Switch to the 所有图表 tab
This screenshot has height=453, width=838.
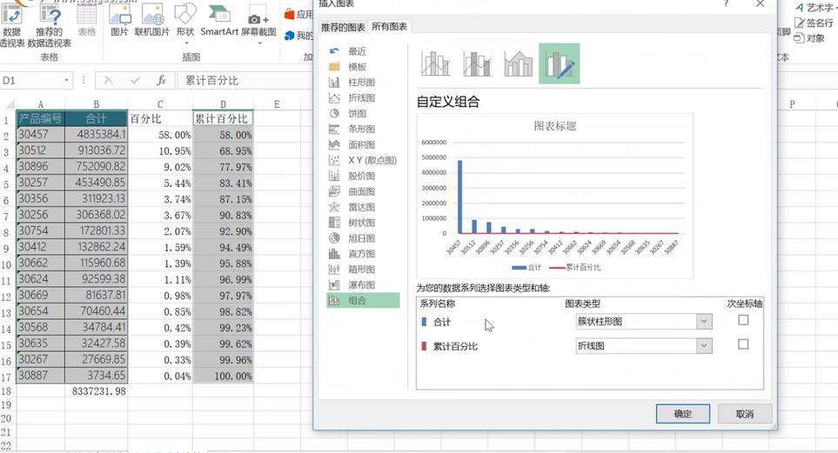(x=390, y=26)
